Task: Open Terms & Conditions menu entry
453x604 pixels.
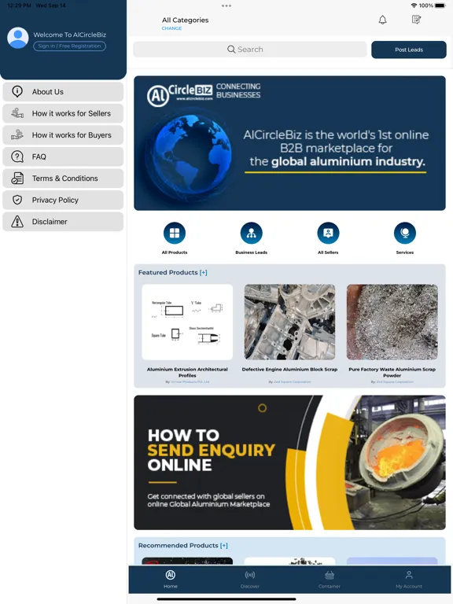Action: pyautogui.click(x=63, y=178)
